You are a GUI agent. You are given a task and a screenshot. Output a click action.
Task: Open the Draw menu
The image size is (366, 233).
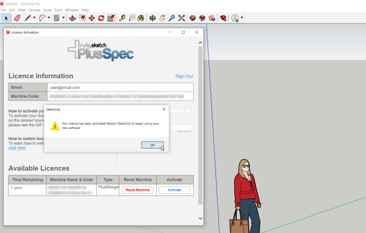click(x=47, y=10)
